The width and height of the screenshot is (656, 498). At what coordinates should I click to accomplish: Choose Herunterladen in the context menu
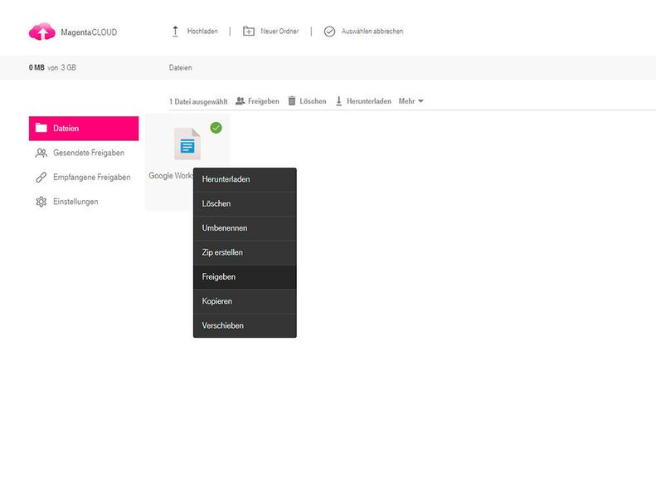[x=245, y=179]
